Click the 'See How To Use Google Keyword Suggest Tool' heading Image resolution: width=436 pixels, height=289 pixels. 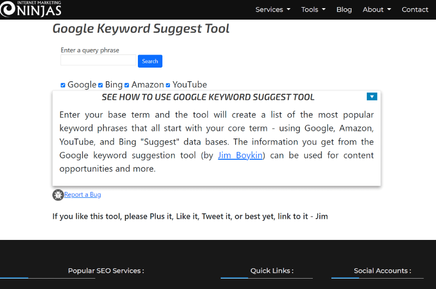(208, 97)
